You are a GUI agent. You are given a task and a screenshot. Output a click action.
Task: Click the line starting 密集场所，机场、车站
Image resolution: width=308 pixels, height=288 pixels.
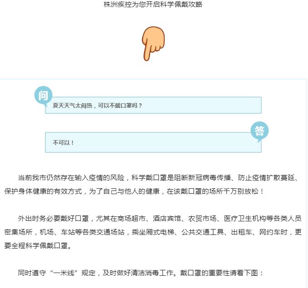point(153,232)
